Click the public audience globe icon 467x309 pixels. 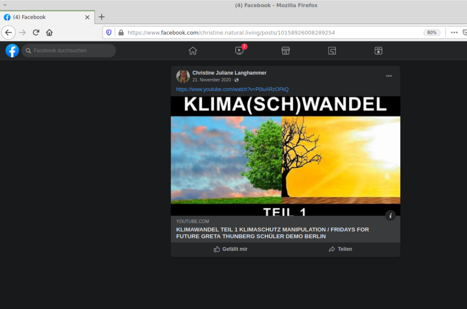tap(237, 80)
